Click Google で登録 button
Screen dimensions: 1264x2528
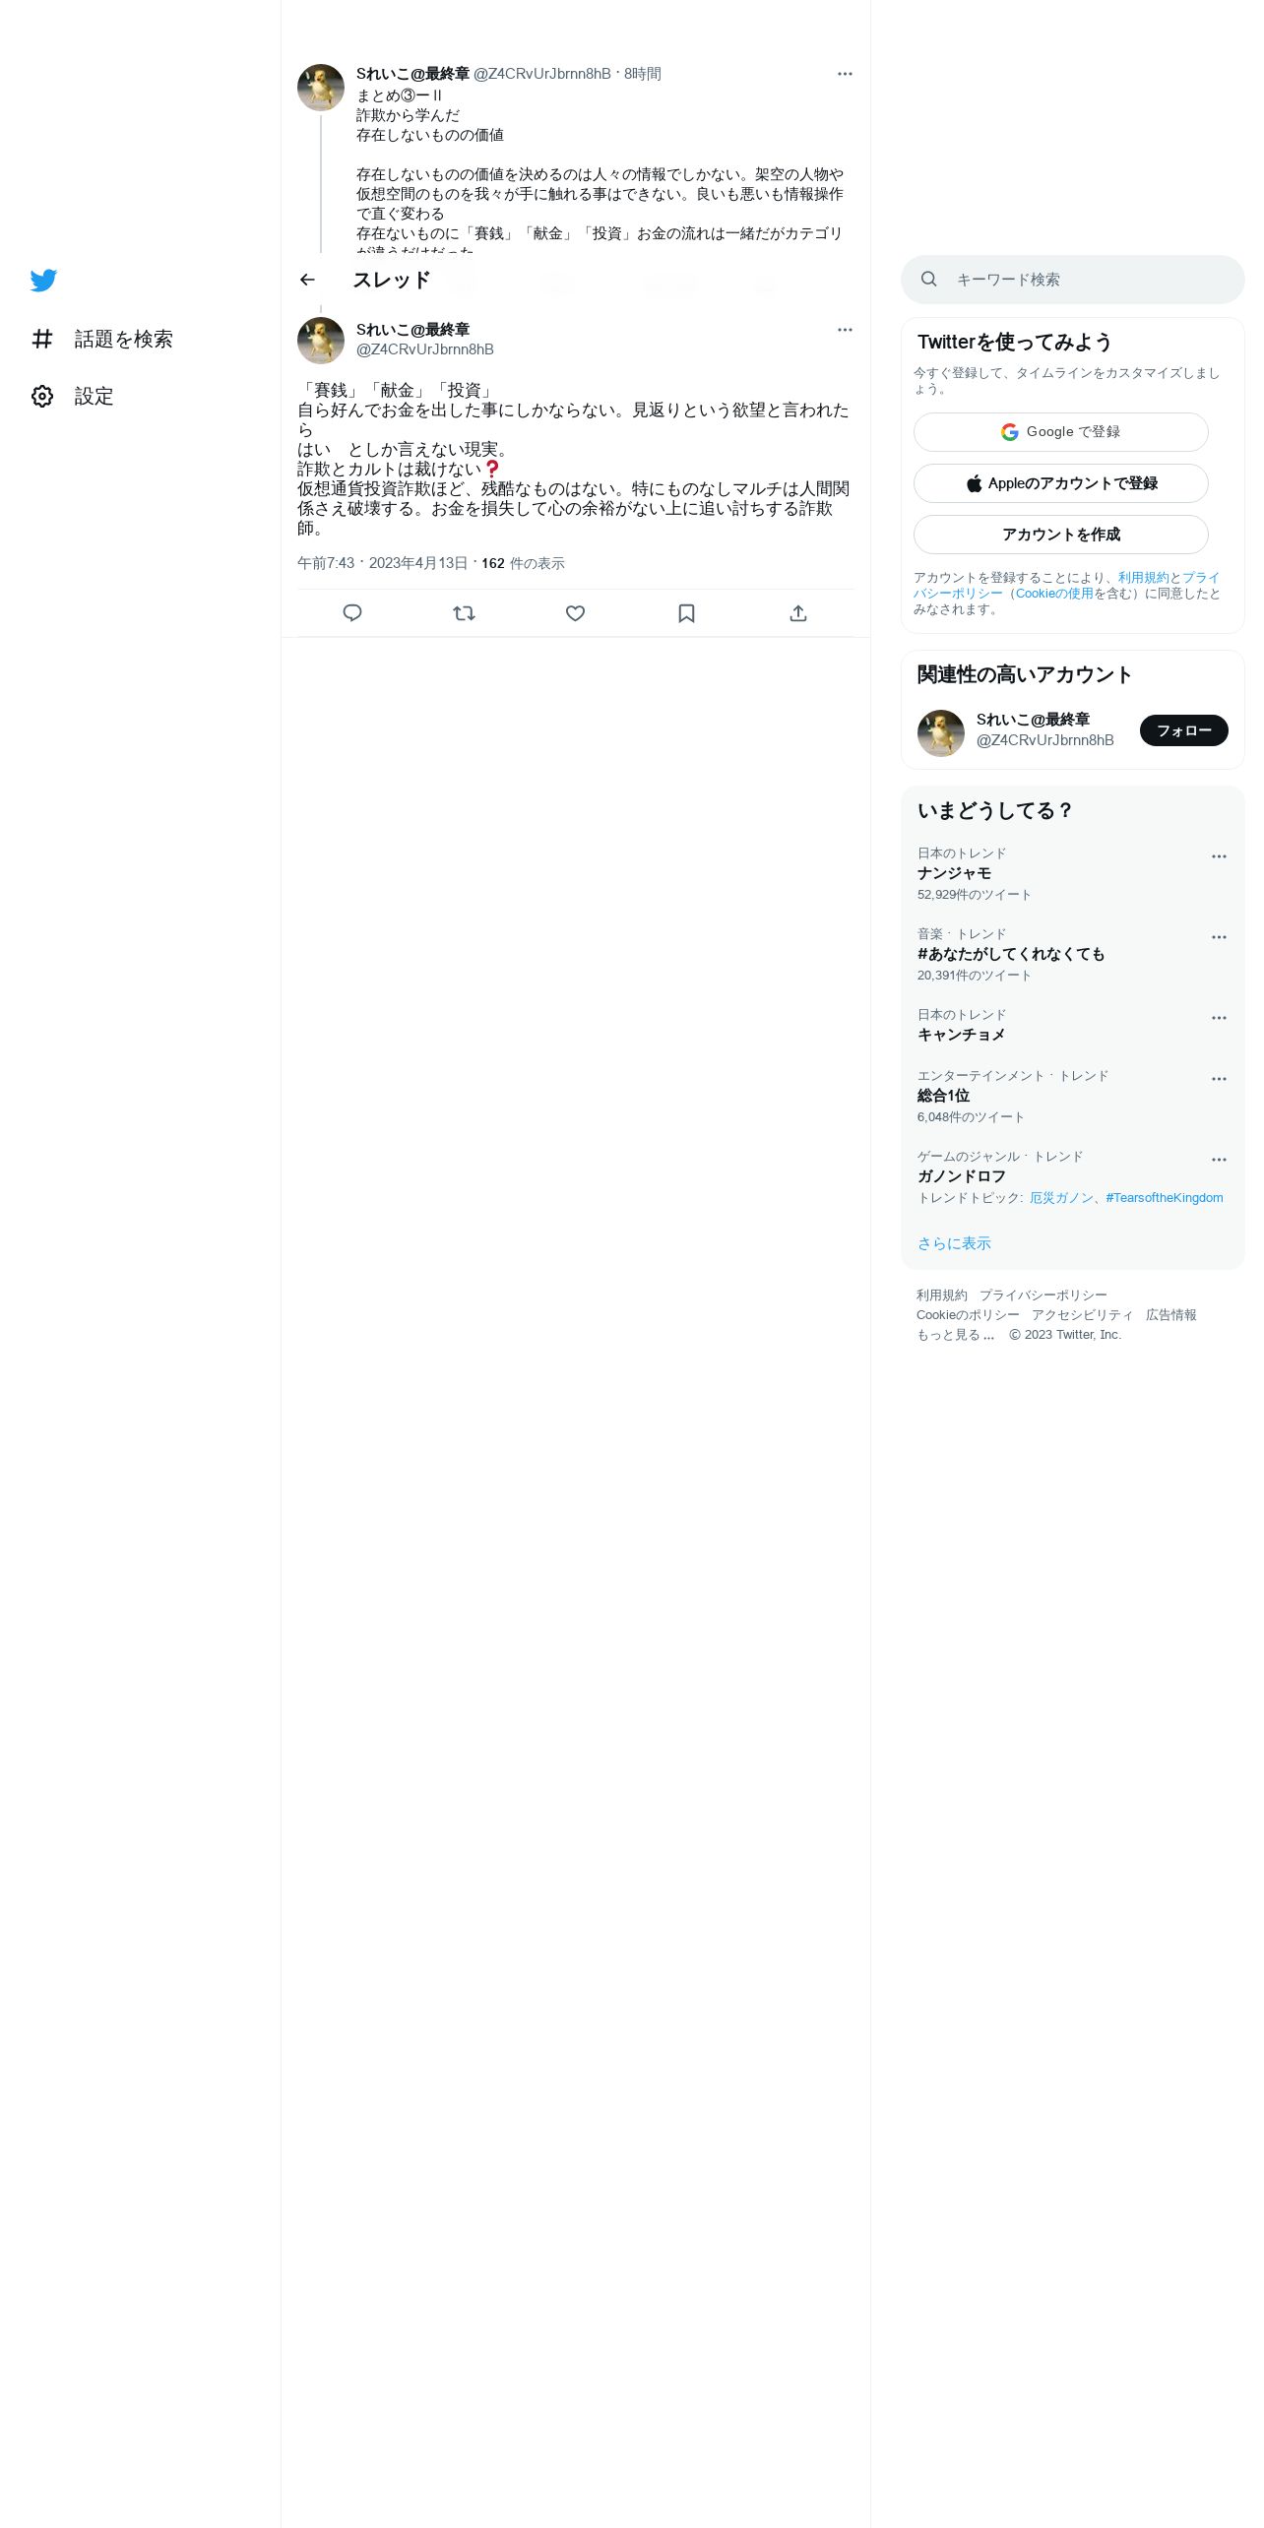pyautogui.click(x=1061, y=432)
